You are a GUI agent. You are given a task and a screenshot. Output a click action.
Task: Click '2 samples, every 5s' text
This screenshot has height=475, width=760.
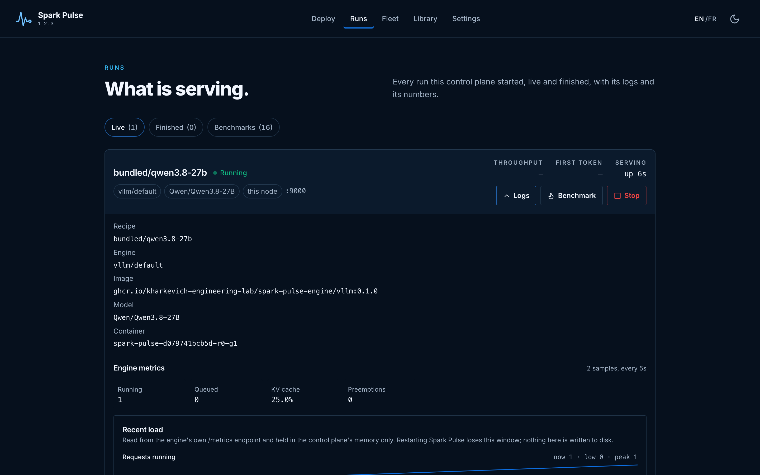(616, 368)
